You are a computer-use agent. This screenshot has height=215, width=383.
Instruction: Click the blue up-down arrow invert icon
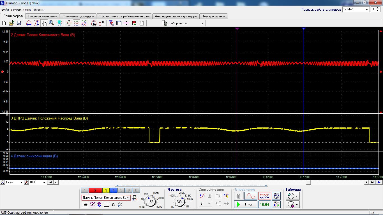(99, 205)
